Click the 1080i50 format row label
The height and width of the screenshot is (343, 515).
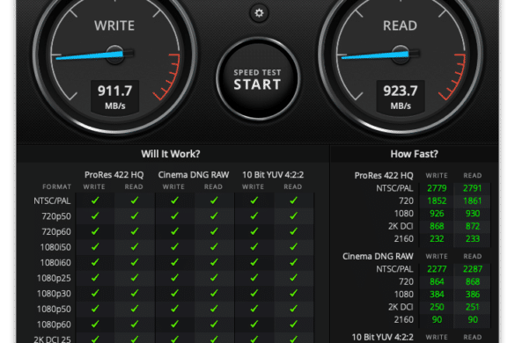tap(55, 247)
